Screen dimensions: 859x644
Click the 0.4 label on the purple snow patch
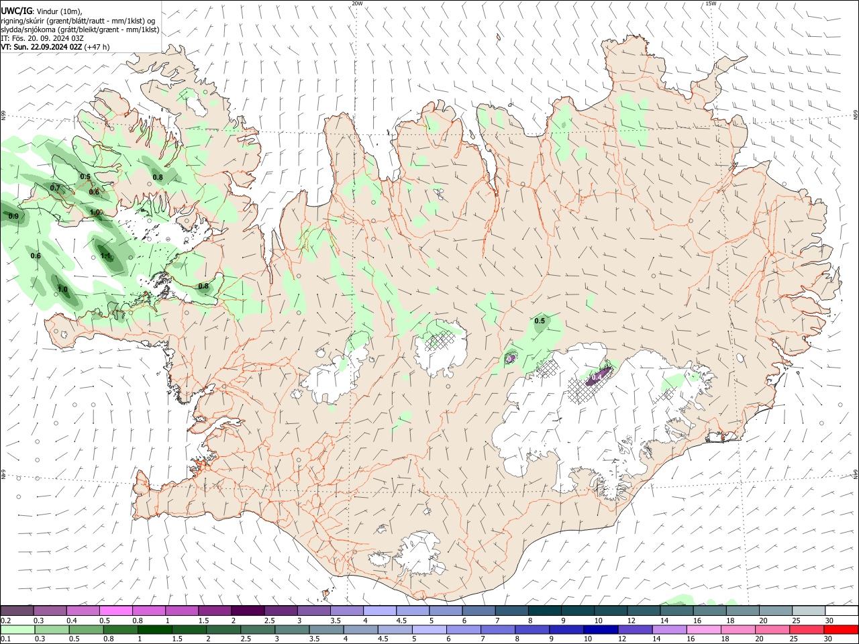(596, 378)
